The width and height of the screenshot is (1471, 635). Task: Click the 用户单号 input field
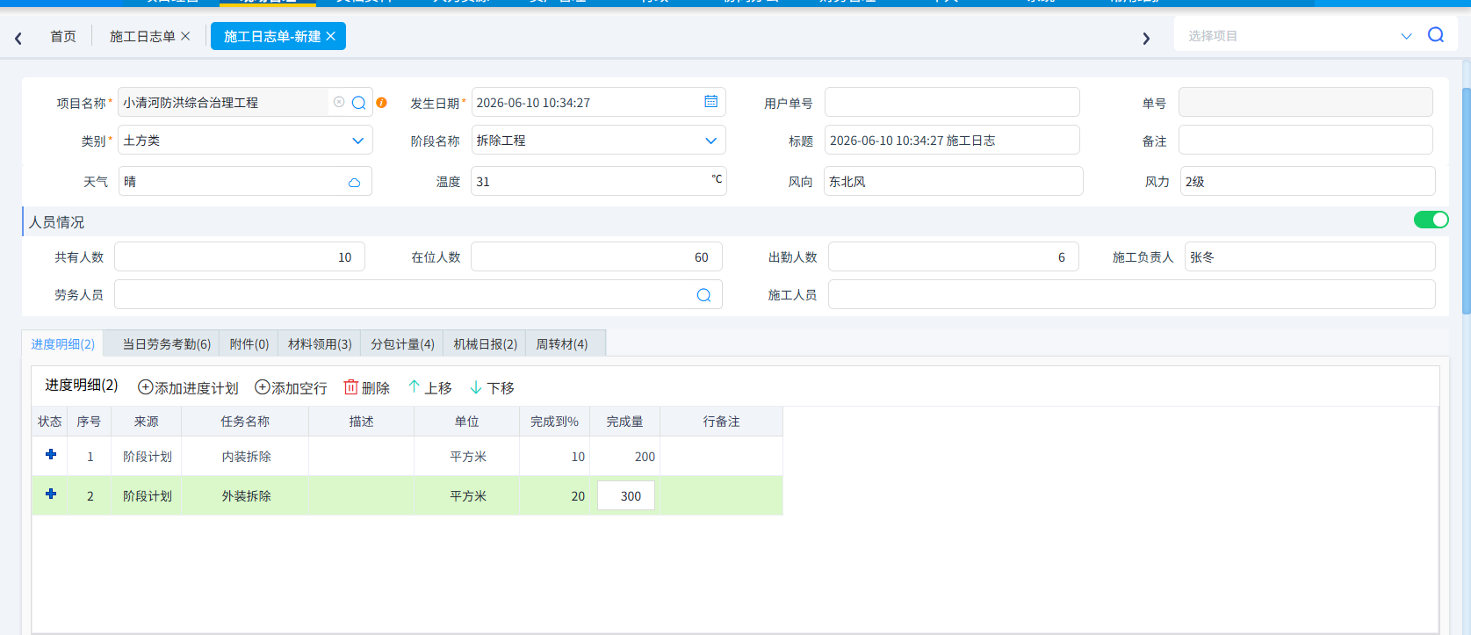[x=952, y=102]
